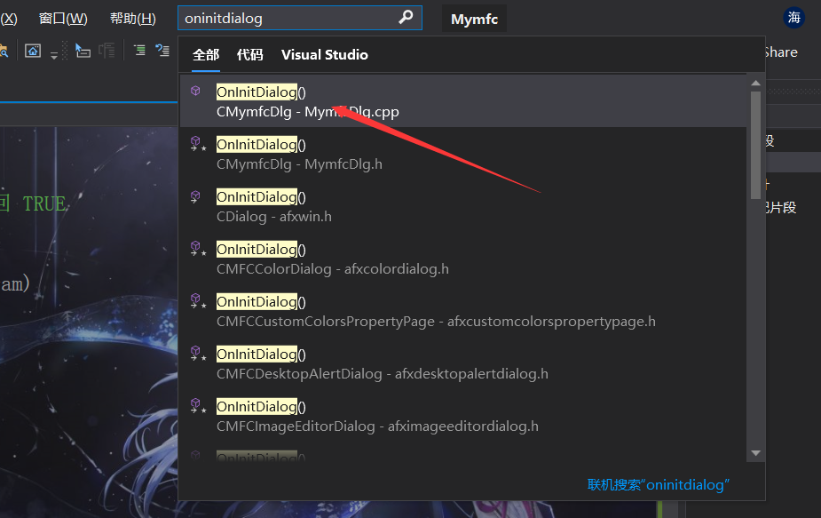Uncomment the selected lines icon
The width and height of the screenshot is (821, 518).
pyautogui.click(x=162, y=50)
